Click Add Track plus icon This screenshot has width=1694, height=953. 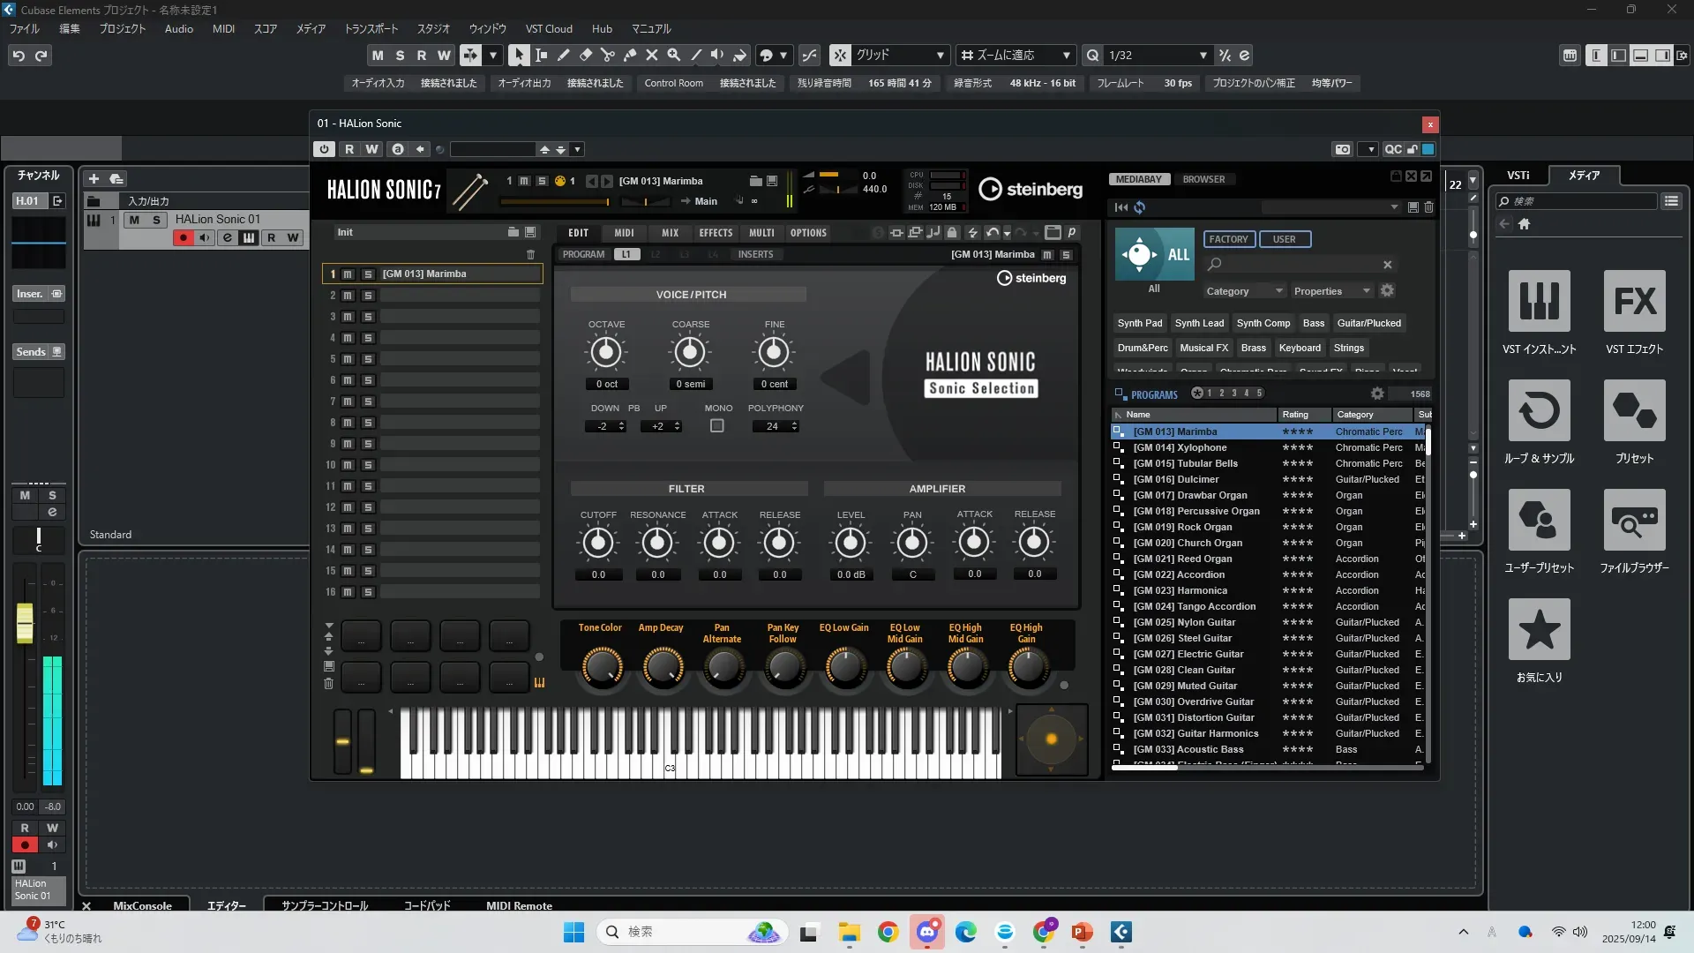(x=94, y=178)
